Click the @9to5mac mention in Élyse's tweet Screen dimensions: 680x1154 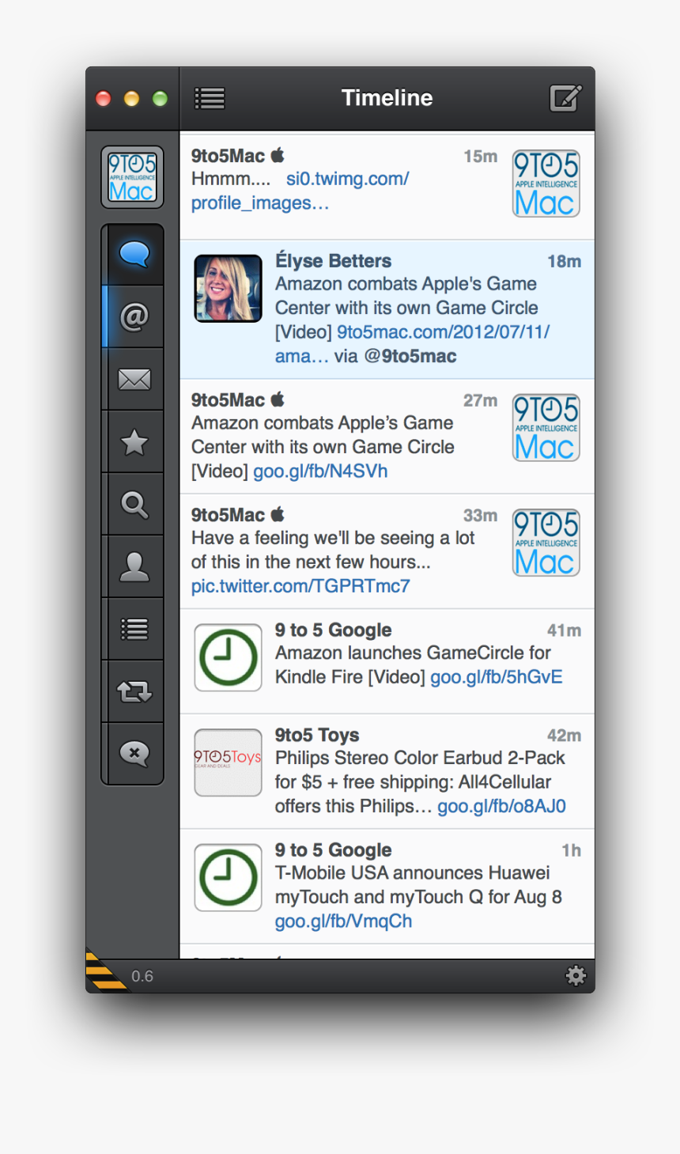pyautogui.click(x=410, y=356)
